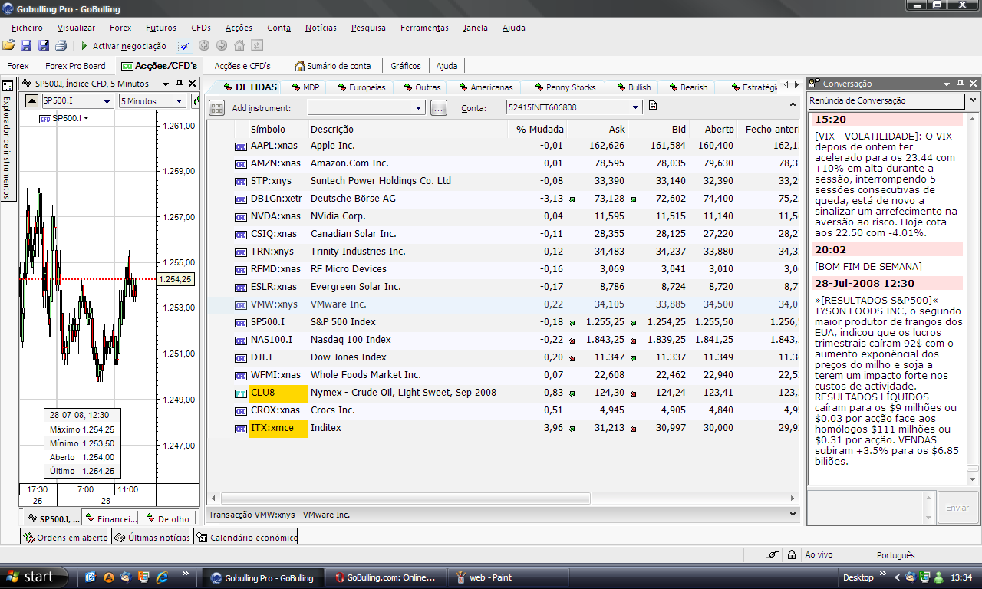Switch to the Europeias tab
This screenshot has height=589, width=982.
pyautogui.click(x=361, y=87)
